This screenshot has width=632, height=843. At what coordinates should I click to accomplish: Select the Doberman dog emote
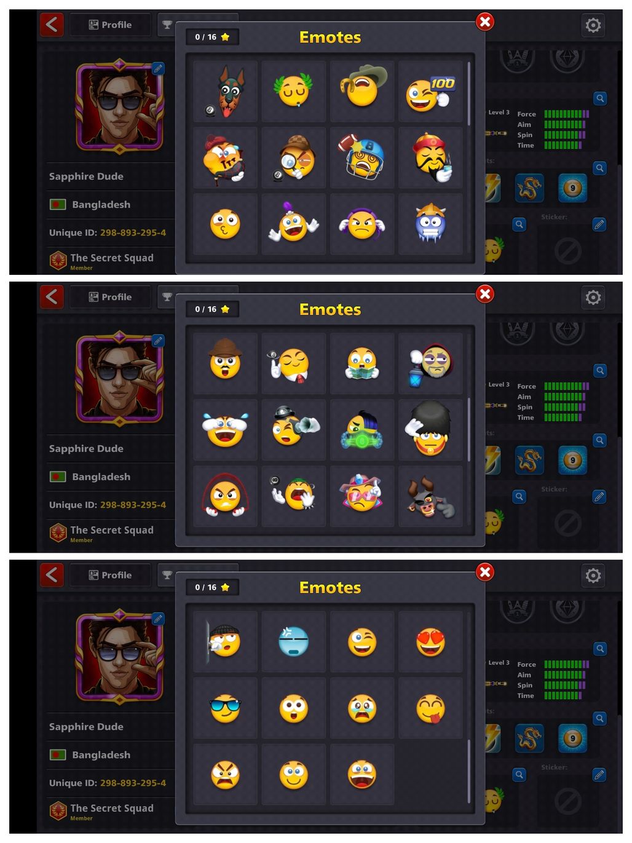(225, 91)
